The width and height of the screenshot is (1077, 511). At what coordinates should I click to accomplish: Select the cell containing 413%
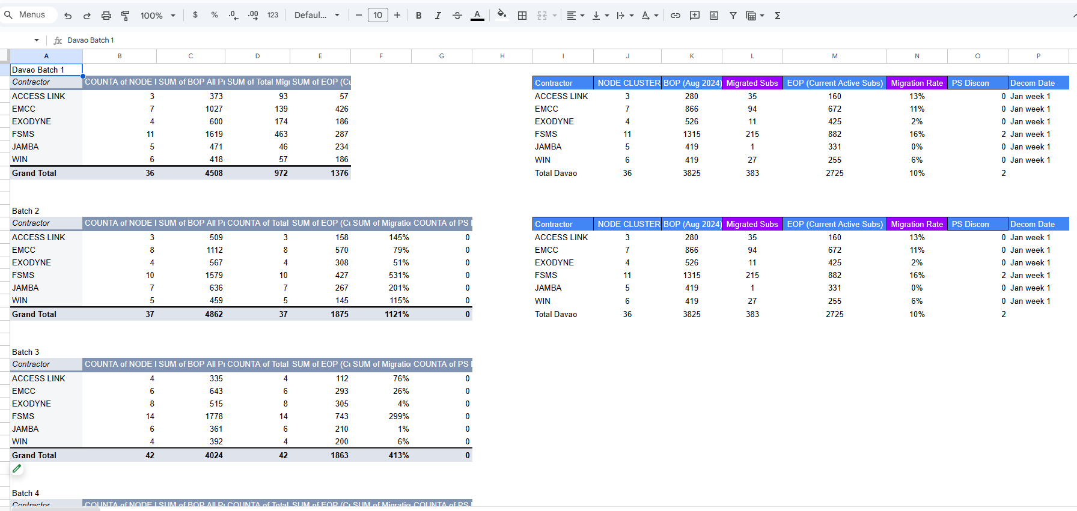point(381,455)
